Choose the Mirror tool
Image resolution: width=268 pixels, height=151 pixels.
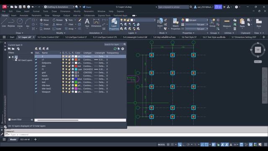click(x=57, y=24)
